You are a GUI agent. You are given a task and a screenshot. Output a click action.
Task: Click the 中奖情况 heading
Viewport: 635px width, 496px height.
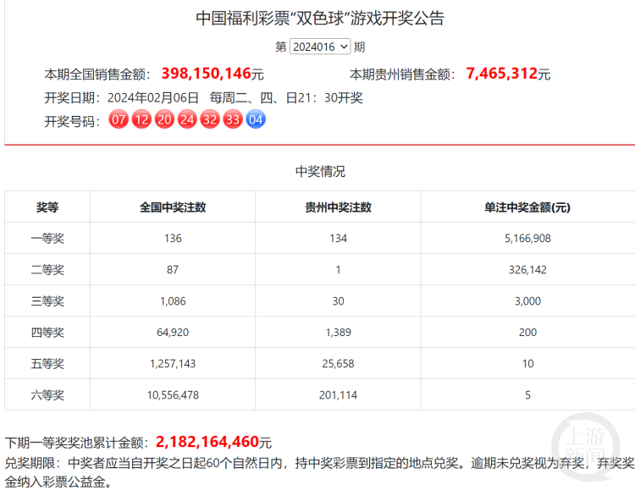[320, 171]
